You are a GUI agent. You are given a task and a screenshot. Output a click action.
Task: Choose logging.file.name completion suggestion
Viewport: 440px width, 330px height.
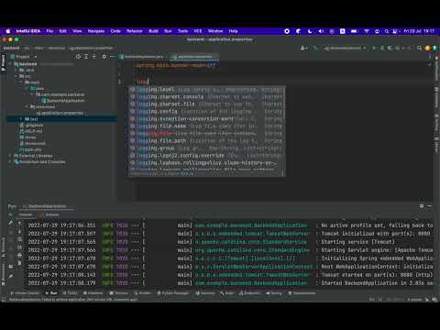point(207,126)
